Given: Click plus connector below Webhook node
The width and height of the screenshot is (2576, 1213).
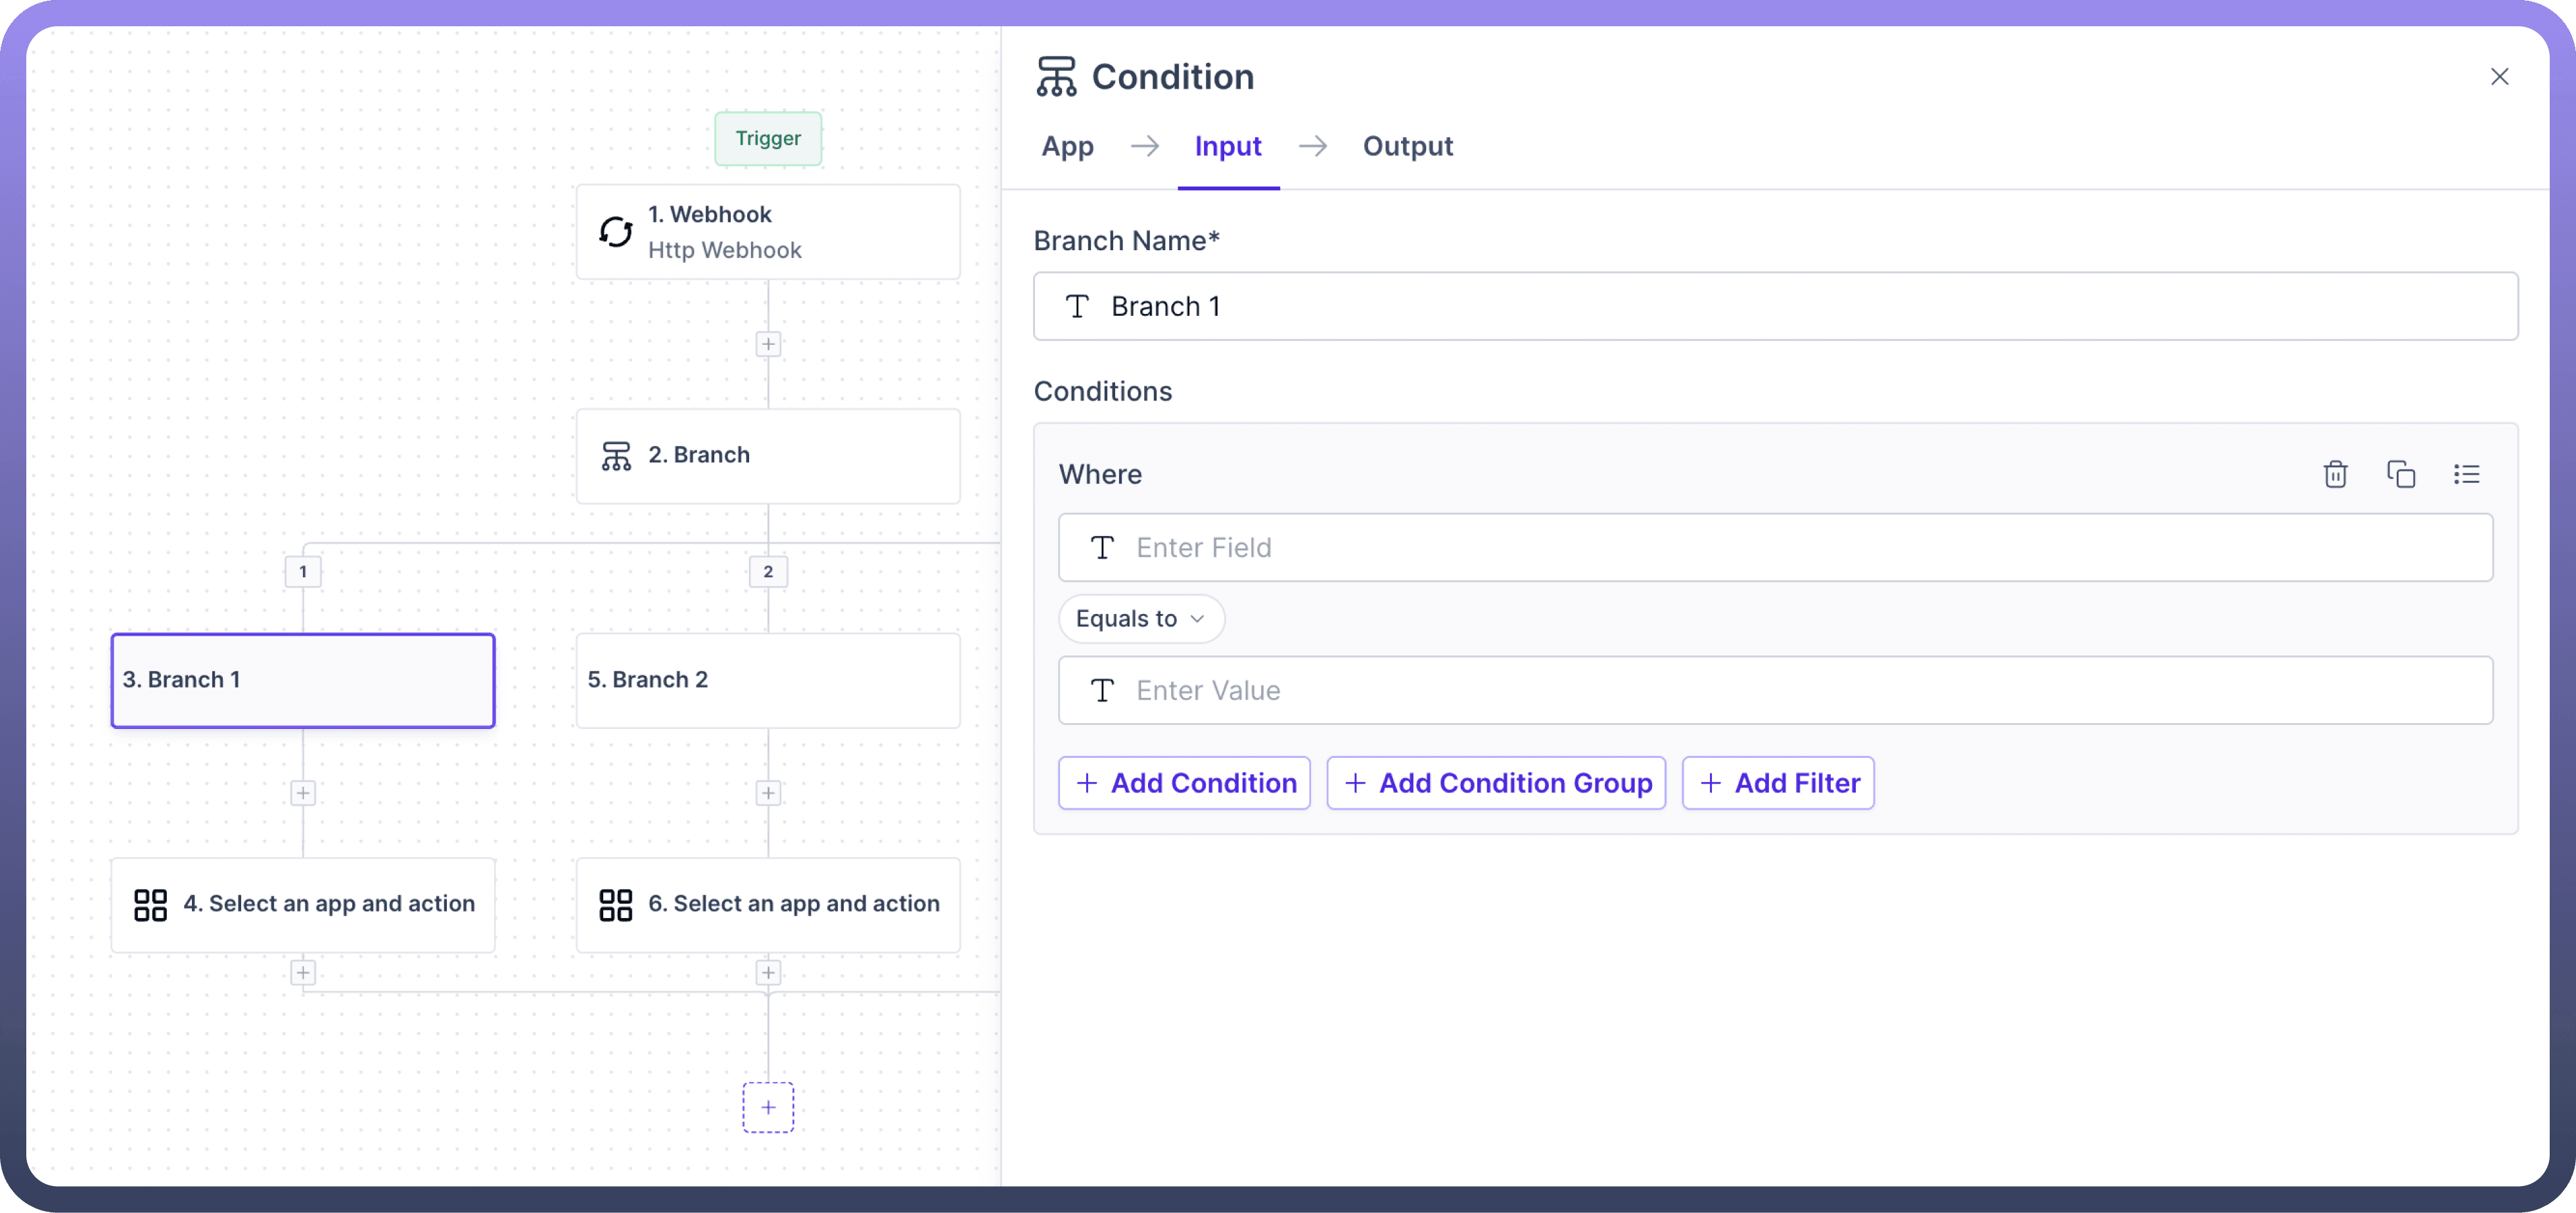Looking at the screenshot, I should pyautogui.click(x=767, y=343).
